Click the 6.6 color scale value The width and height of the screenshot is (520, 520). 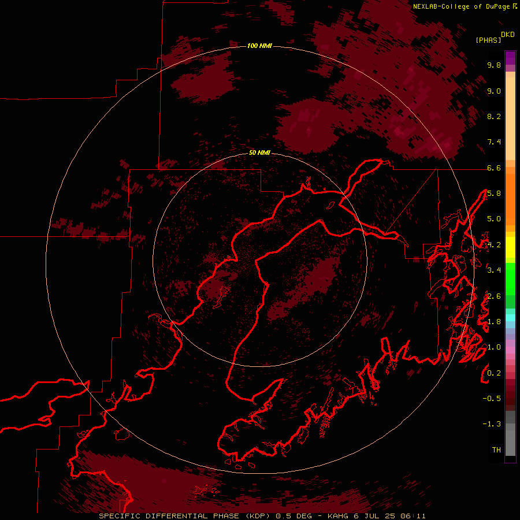pyautogui.click(x=494, y=168)
